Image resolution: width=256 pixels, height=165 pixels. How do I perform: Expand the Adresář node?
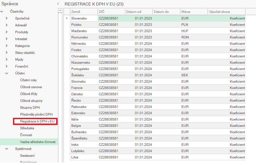pos(7,25)
